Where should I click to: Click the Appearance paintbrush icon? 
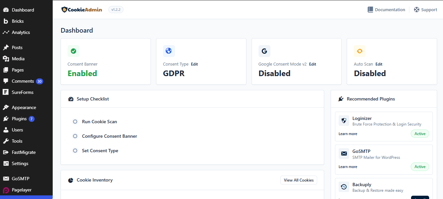(6, 107)
